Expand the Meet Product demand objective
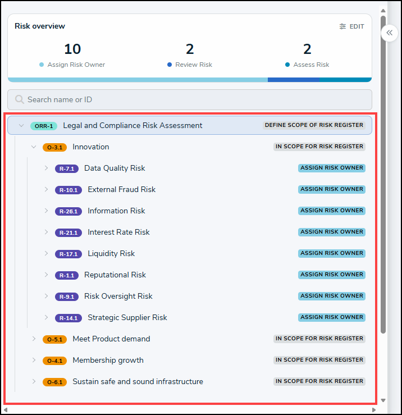Screen dimensions: 402x415 click(x=34, y=339)
